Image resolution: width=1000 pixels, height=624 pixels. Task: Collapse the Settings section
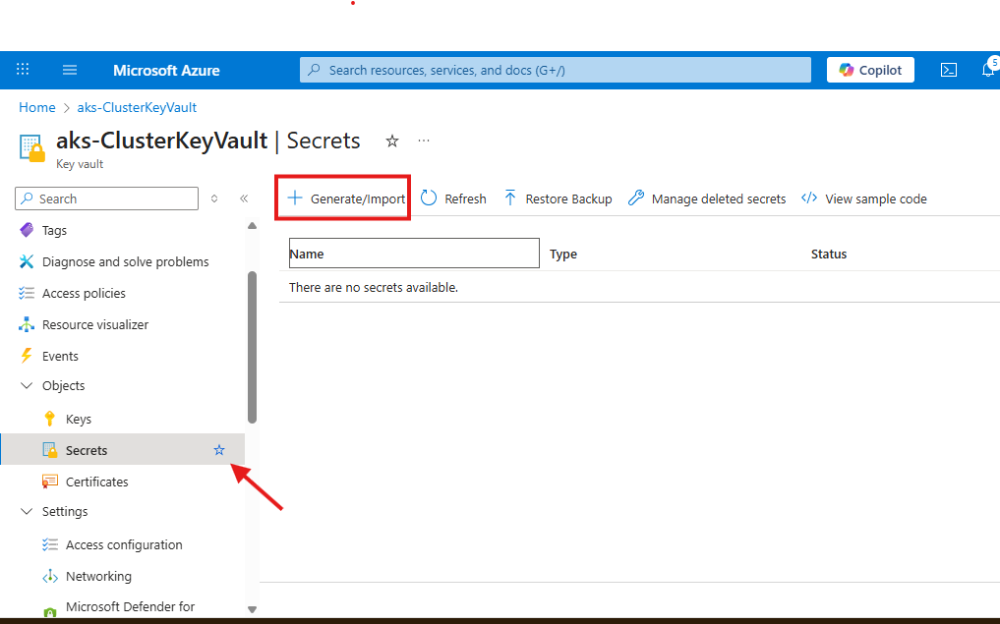point(26,511)
